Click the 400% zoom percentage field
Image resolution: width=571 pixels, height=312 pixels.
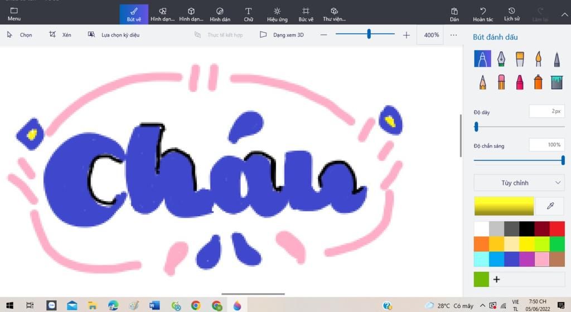click(431, 35)
